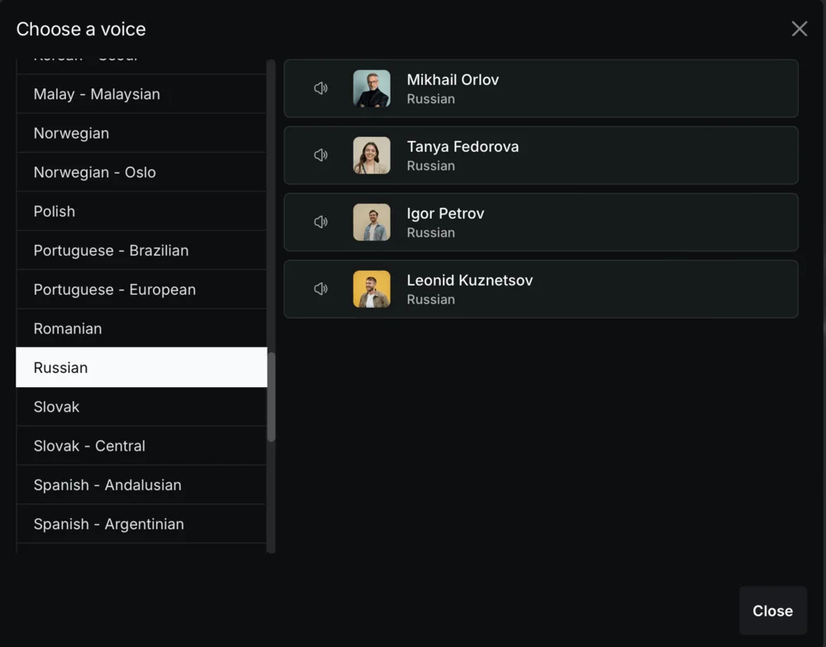826x647 pixels.
Task: Close the Choose a voice dialog with X
Action: click(799, 29)
